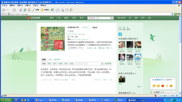This screenshot has width=182, height=102.
Task: Send the sun emoticon greeting
Action: 167,86
